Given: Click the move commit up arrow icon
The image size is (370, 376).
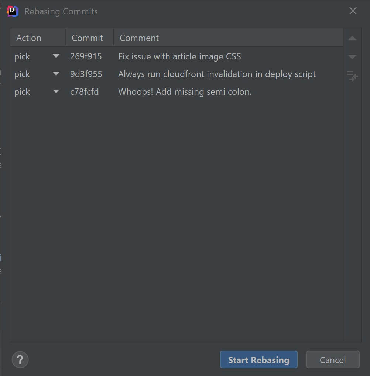Looking at the screenshot, I should [352, 38].
